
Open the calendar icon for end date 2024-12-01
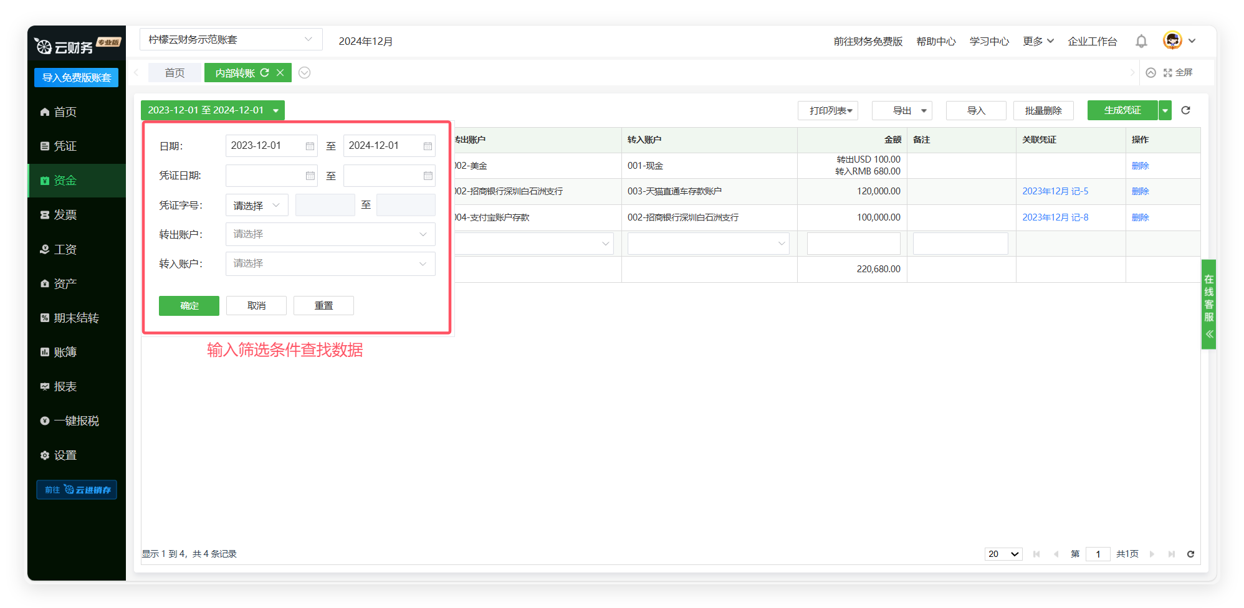428,146
